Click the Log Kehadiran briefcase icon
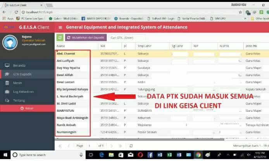Viewport: 269px width, 161px height. pos(7,92)
